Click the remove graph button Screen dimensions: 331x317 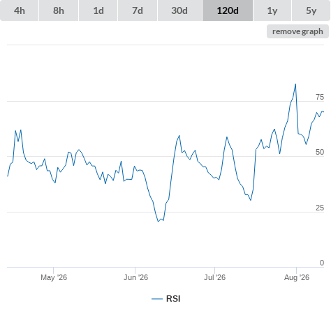[x=297, y=31]
